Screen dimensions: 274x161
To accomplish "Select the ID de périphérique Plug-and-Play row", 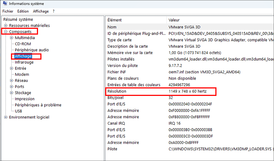I will pyautogui.click(x=190, y=34).
